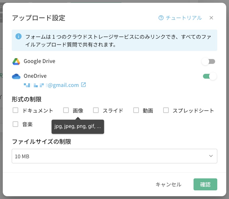Viewport: 229px width, 199px height.
Task: Click the external link icon beside email
Action: [84, 85]
